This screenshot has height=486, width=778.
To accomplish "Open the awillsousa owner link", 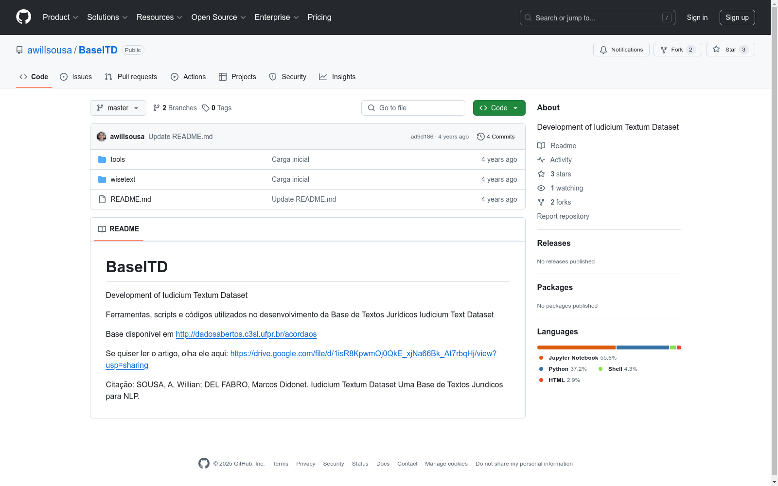I will (50, 50).
